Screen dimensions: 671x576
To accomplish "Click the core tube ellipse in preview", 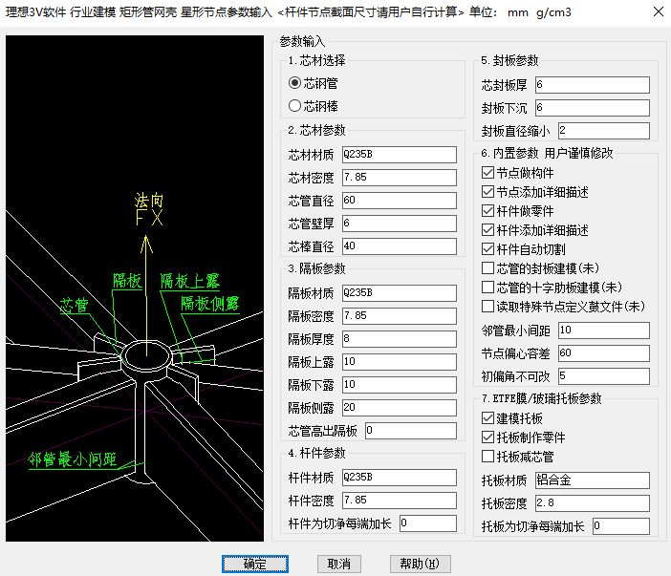I will (146, 355).
